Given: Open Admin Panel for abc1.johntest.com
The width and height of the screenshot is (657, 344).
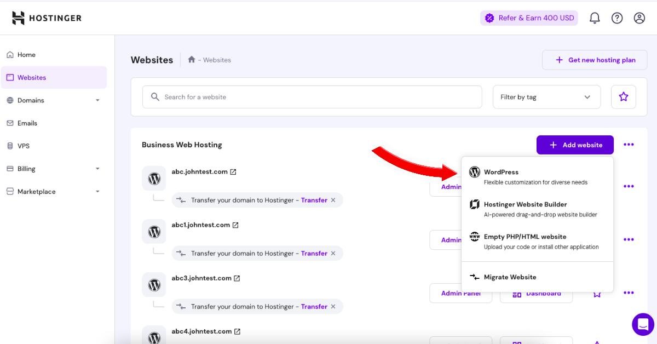Looking at the screenshot, I should click(x=446, y=239).
